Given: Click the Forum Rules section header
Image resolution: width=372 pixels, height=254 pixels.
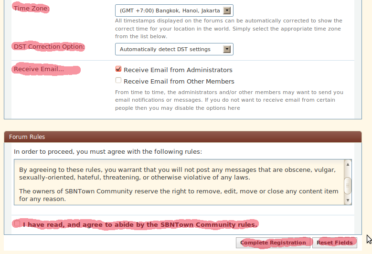Looking at the screenshot, I should pos(27,137).
